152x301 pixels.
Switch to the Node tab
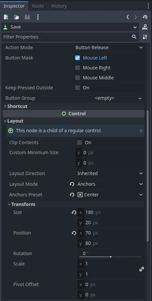click(38, 6)
